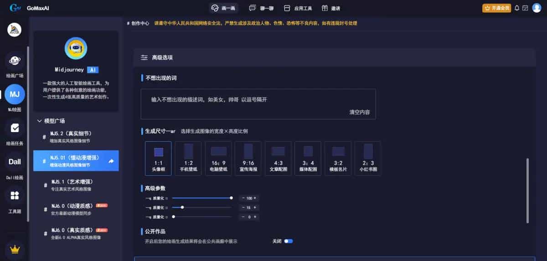Viewport: 547px width, 261px height.
Task: Click hash icon of MJ6.0 动漫质感 row
Action: [45, 209]
